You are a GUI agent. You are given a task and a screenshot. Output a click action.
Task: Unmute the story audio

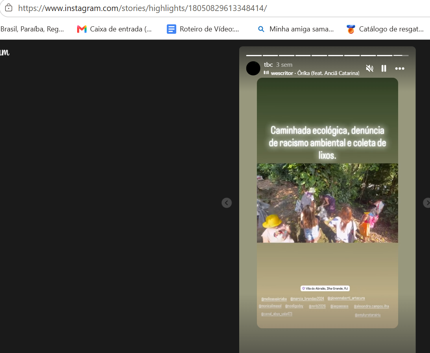(369, 68)
